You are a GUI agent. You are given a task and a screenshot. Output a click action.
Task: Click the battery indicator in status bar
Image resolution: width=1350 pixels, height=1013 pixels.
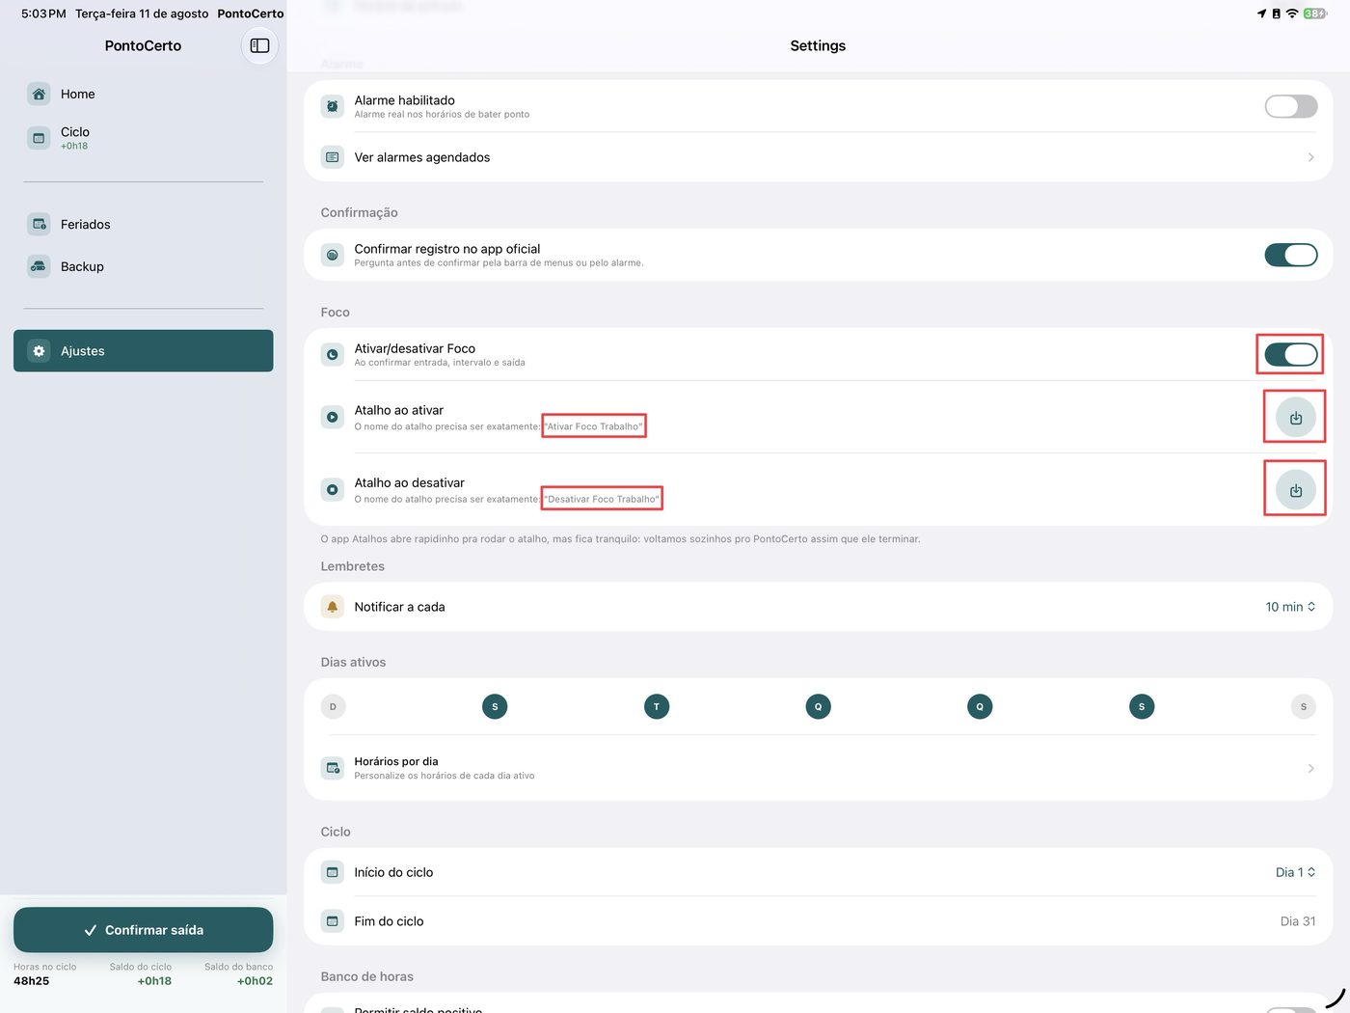(x=1315, y=14)
